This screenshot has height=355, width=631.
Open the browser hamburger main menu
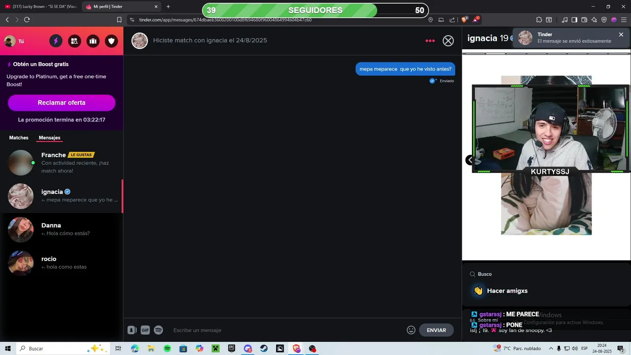tap(624, 20)
